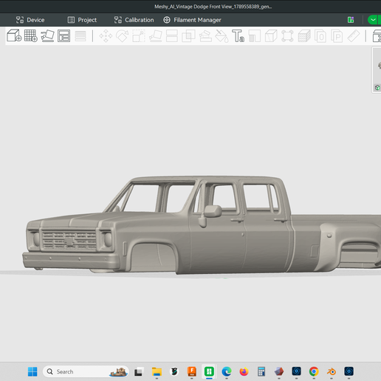Select the Rotate tool
The height and width of the screenshot is (381, 381).
[123, 36]
